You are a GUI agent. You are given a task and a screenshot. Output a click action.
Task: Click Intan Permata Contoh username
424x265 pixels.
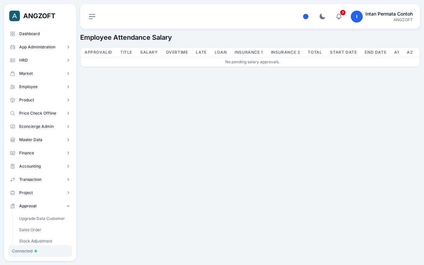click(x=389, y=14)
